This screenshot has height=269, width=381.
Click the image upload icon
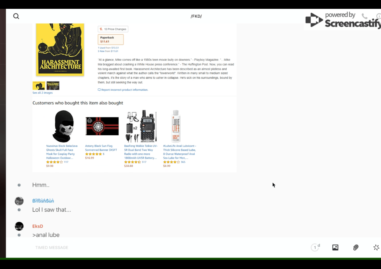335,247
